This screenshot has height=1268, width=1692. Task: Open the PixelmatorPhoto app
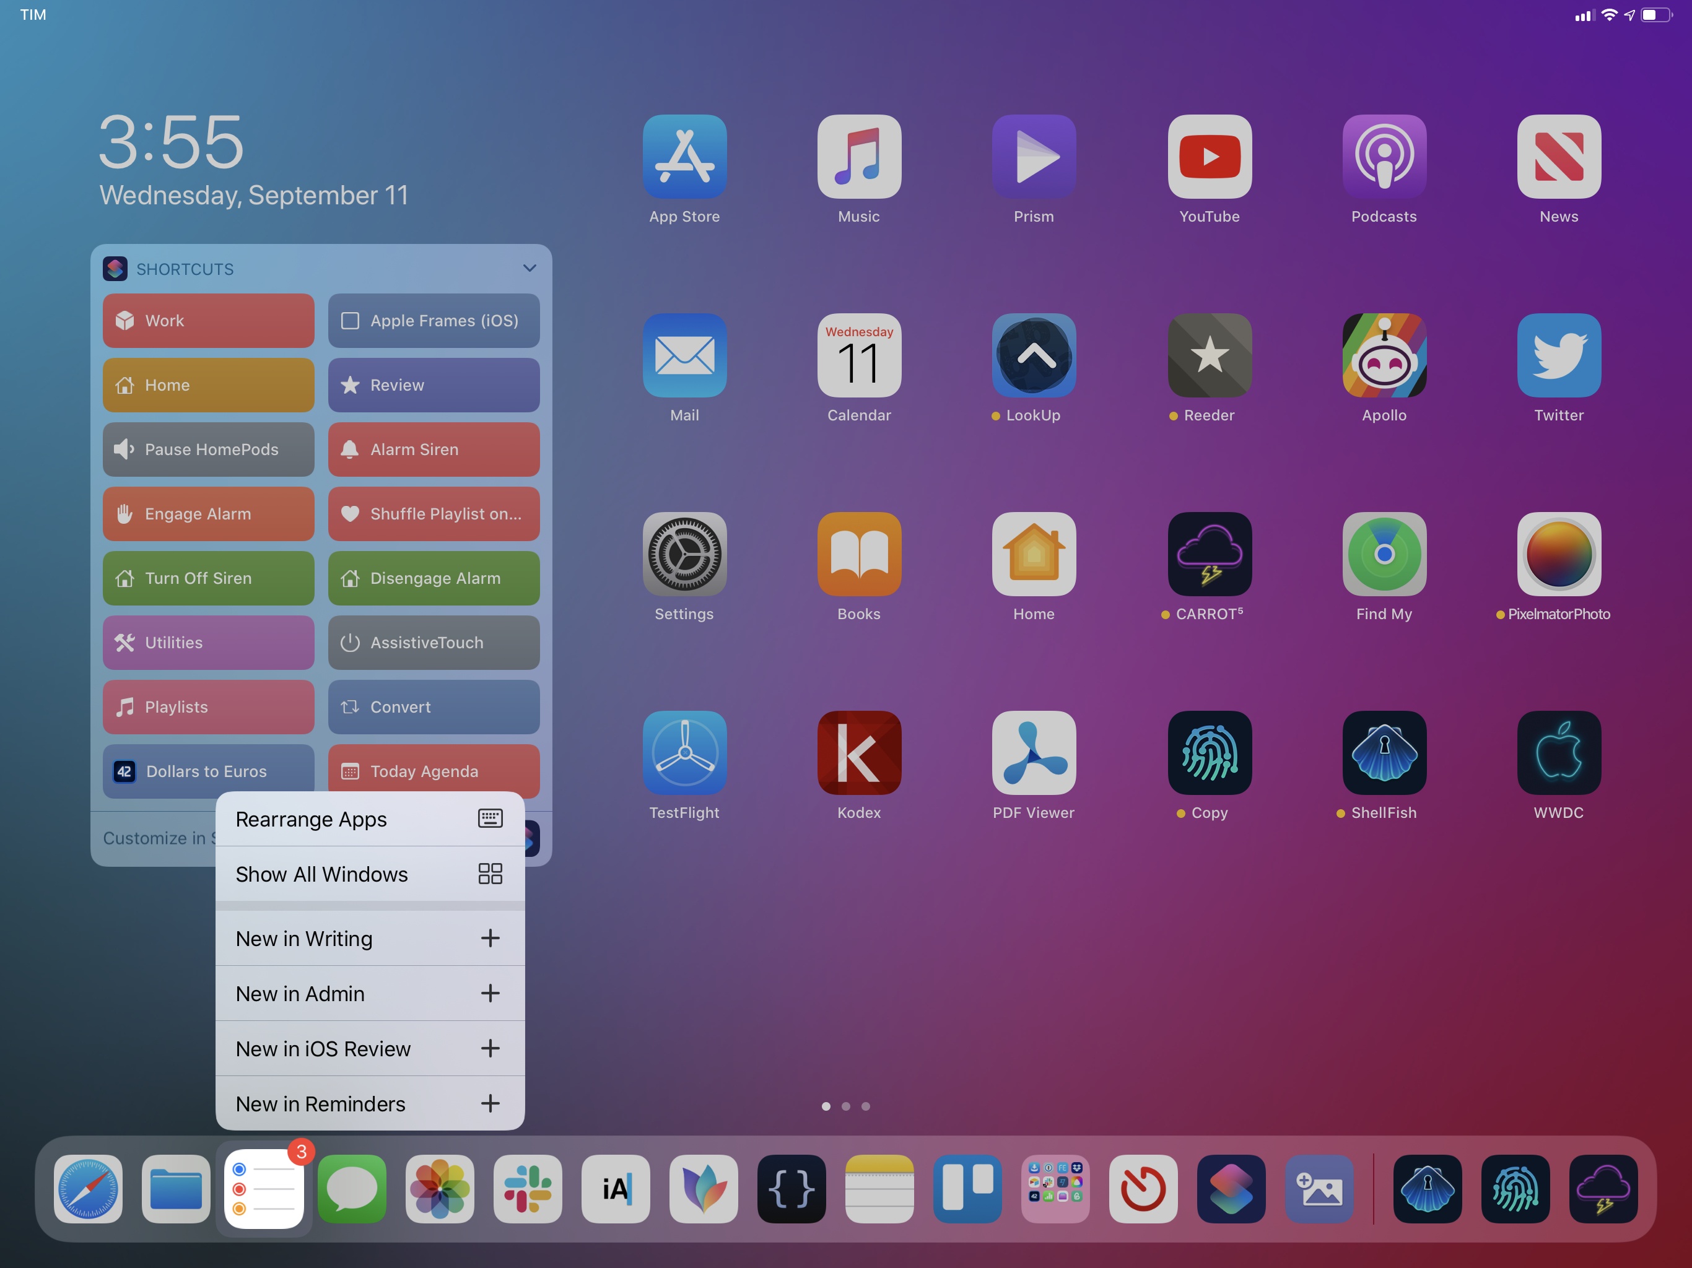coord(1559,555)
